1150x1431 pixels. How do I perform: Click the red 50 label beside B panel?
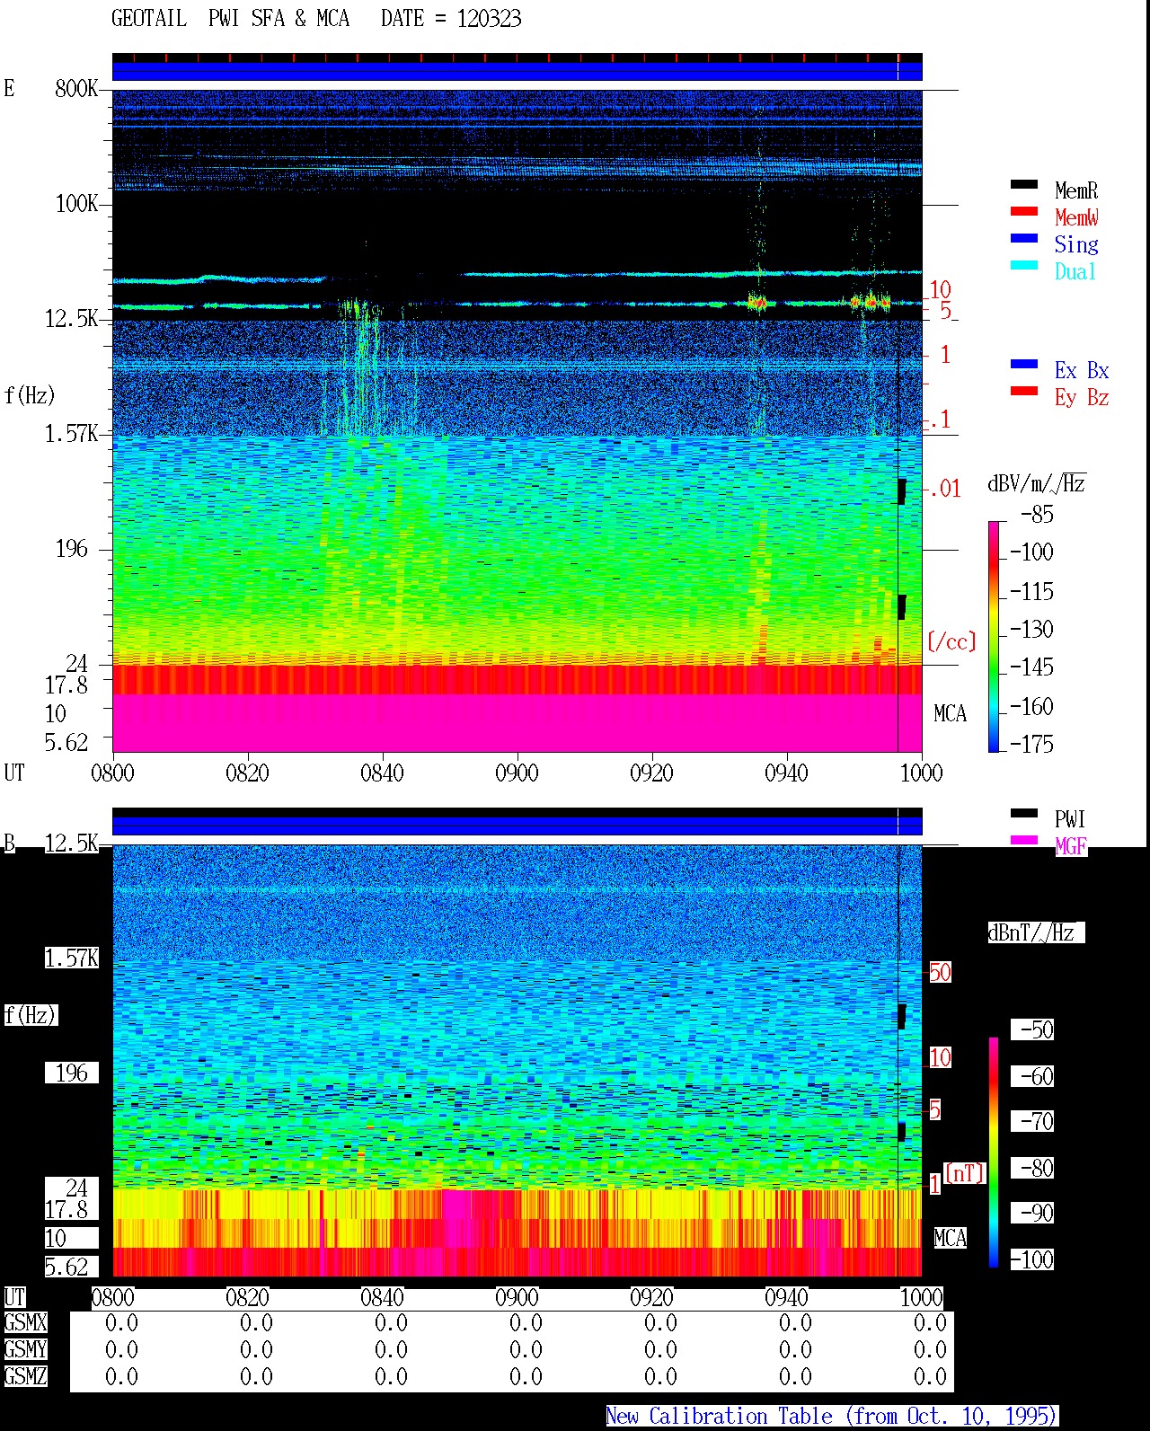point(940,972)
